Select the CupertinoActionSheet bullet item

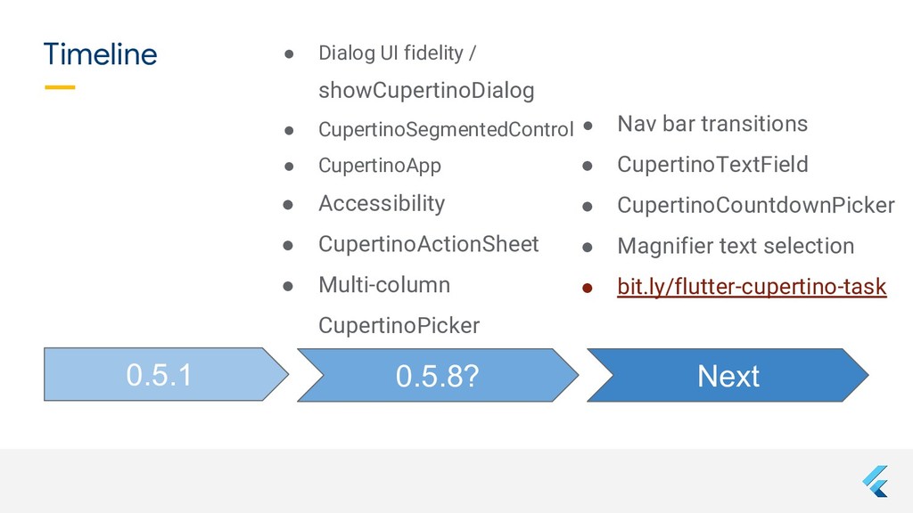point(428,244)
